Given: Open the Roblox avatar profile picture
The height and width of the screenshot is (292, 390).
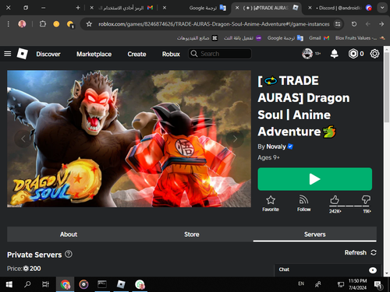Looking at the screenshot, I should click(x=307, y=54).
